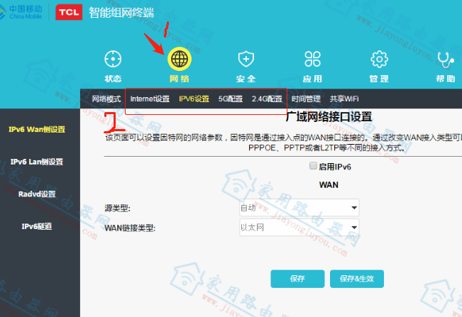The width and height of the screenshot is (462, 317).
Task: Select the 网络 globe icon
Action: click(180, 59)
